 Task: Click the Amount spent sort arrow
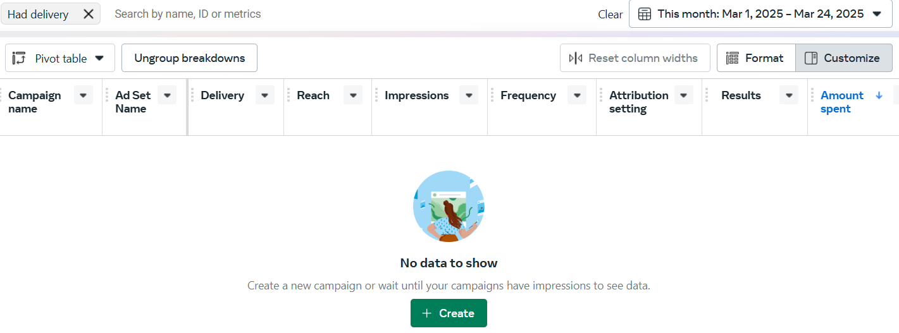tap(879, 95)
